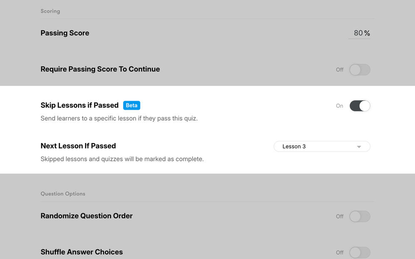415x259 pixels.
Task: Click the Skip Lessons if Passed title
Action: (79, 106)
